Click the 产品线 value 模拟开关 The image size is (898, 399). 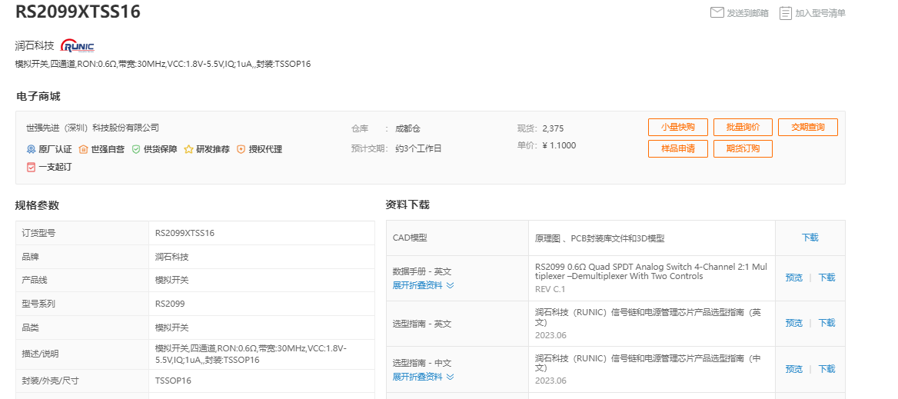[171, 280]
